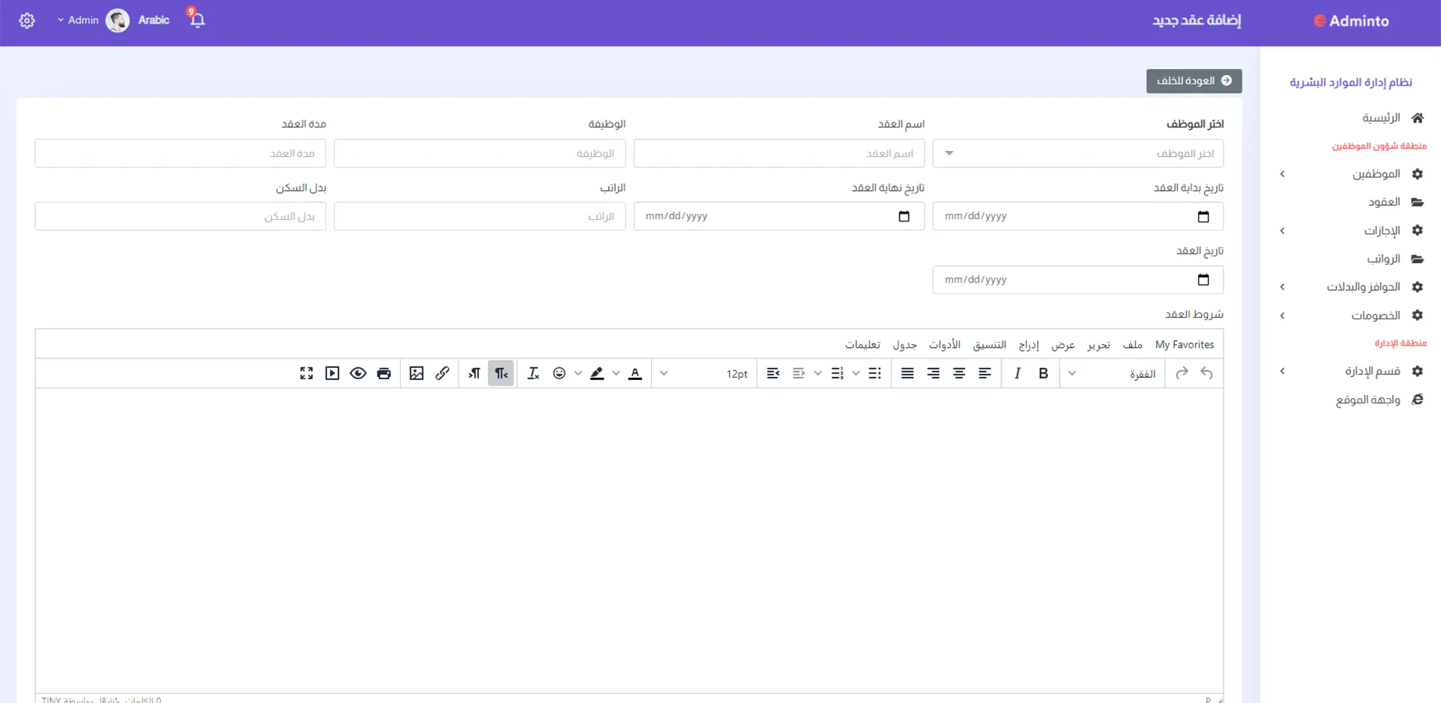Toggle bold formatting in the editor

click(1043, 373)
